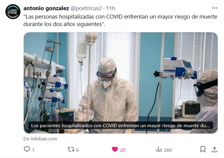The width and height of the screenshot is (224, 158).
Task: Bookmark this post
Action: 203,149
